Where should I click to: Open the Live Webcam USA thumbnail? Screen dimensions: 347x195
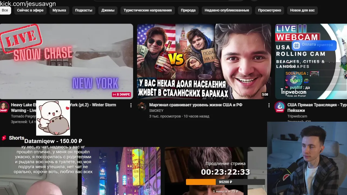click(x=311, y=61)
